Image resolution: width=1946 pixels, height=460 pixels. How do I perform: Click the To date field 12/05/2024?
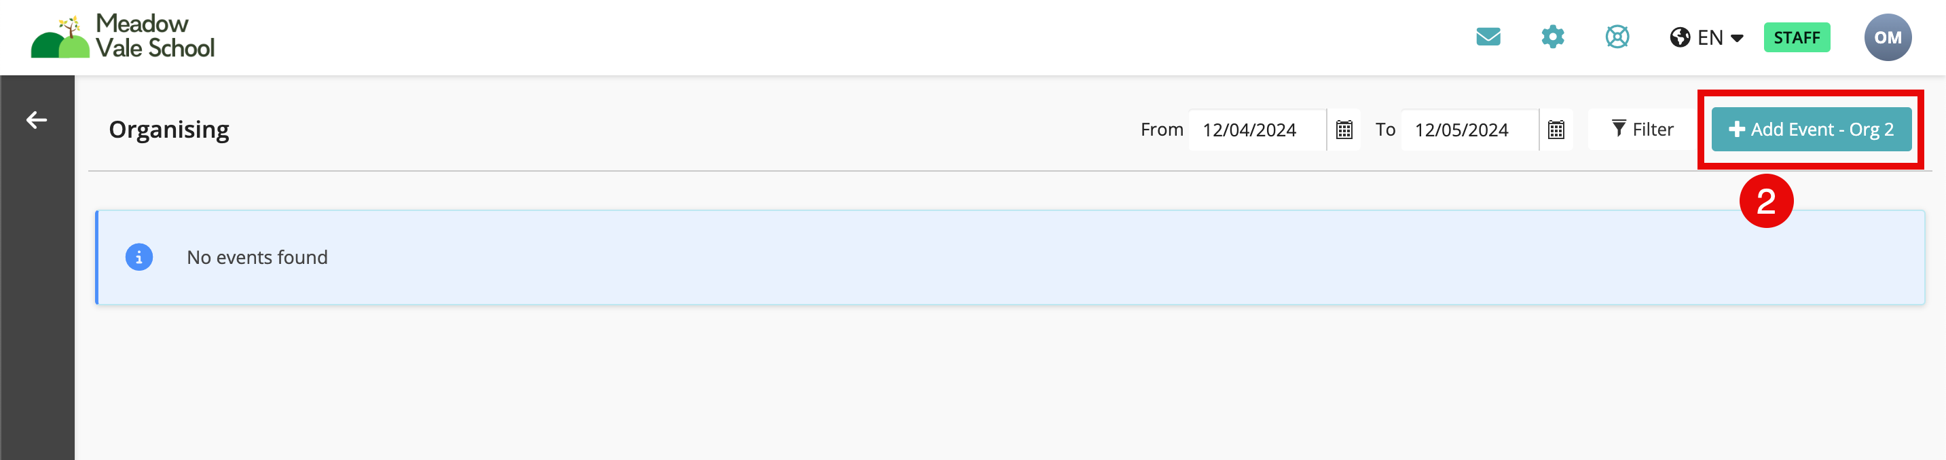1469,130
